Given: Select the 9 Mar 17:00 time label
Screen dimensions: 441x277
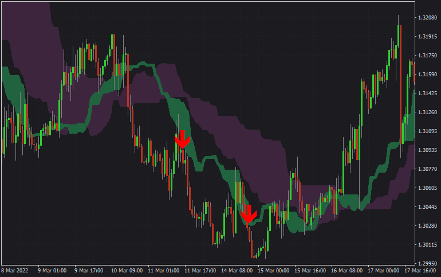Looking at the screenshot, I should 89,271.
